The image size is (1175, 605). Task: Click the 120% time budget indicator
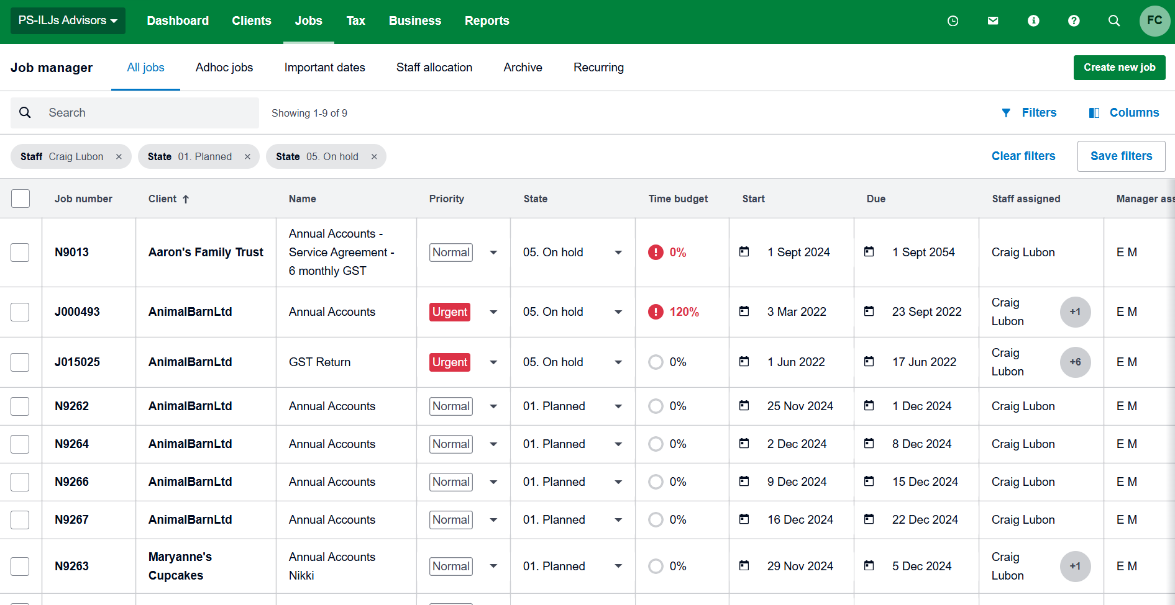coord(684,311)
